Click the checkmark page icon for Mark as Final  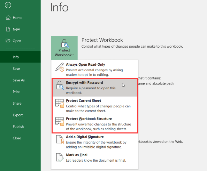pyautogui.click(x=60, y=157)
